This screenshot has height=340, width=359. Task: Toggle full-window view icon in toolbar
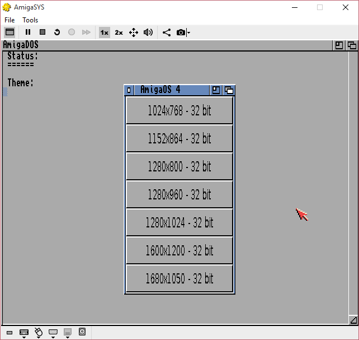click(x=10, y=32)
